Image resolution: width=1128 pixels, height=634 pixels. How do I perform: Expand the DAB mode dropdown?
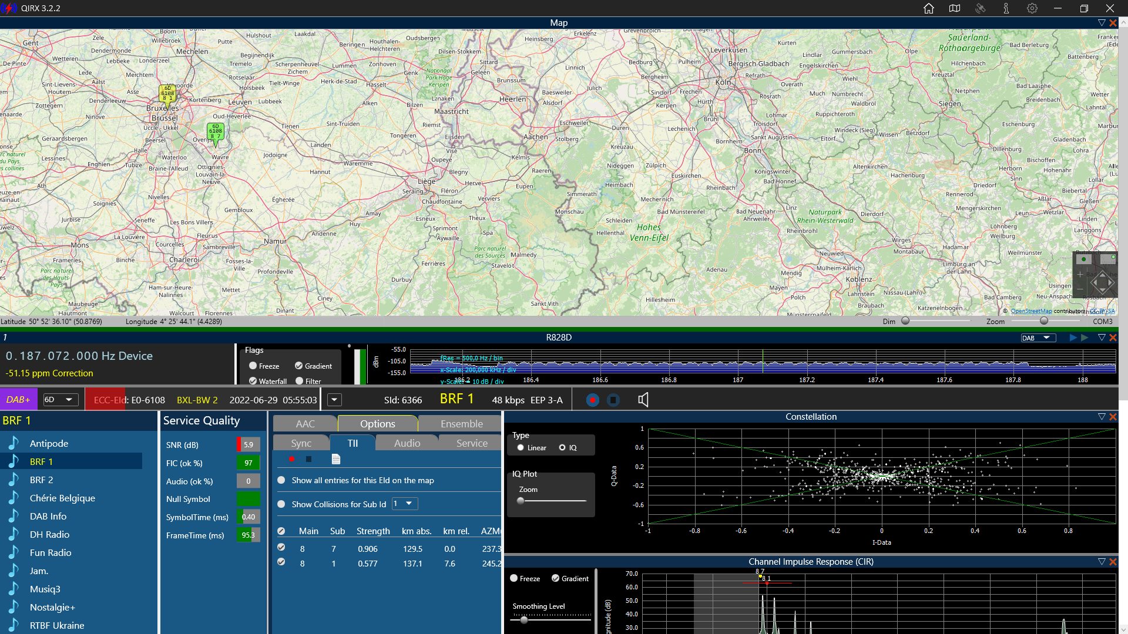pyautogui.click(x=1038, y=338)
